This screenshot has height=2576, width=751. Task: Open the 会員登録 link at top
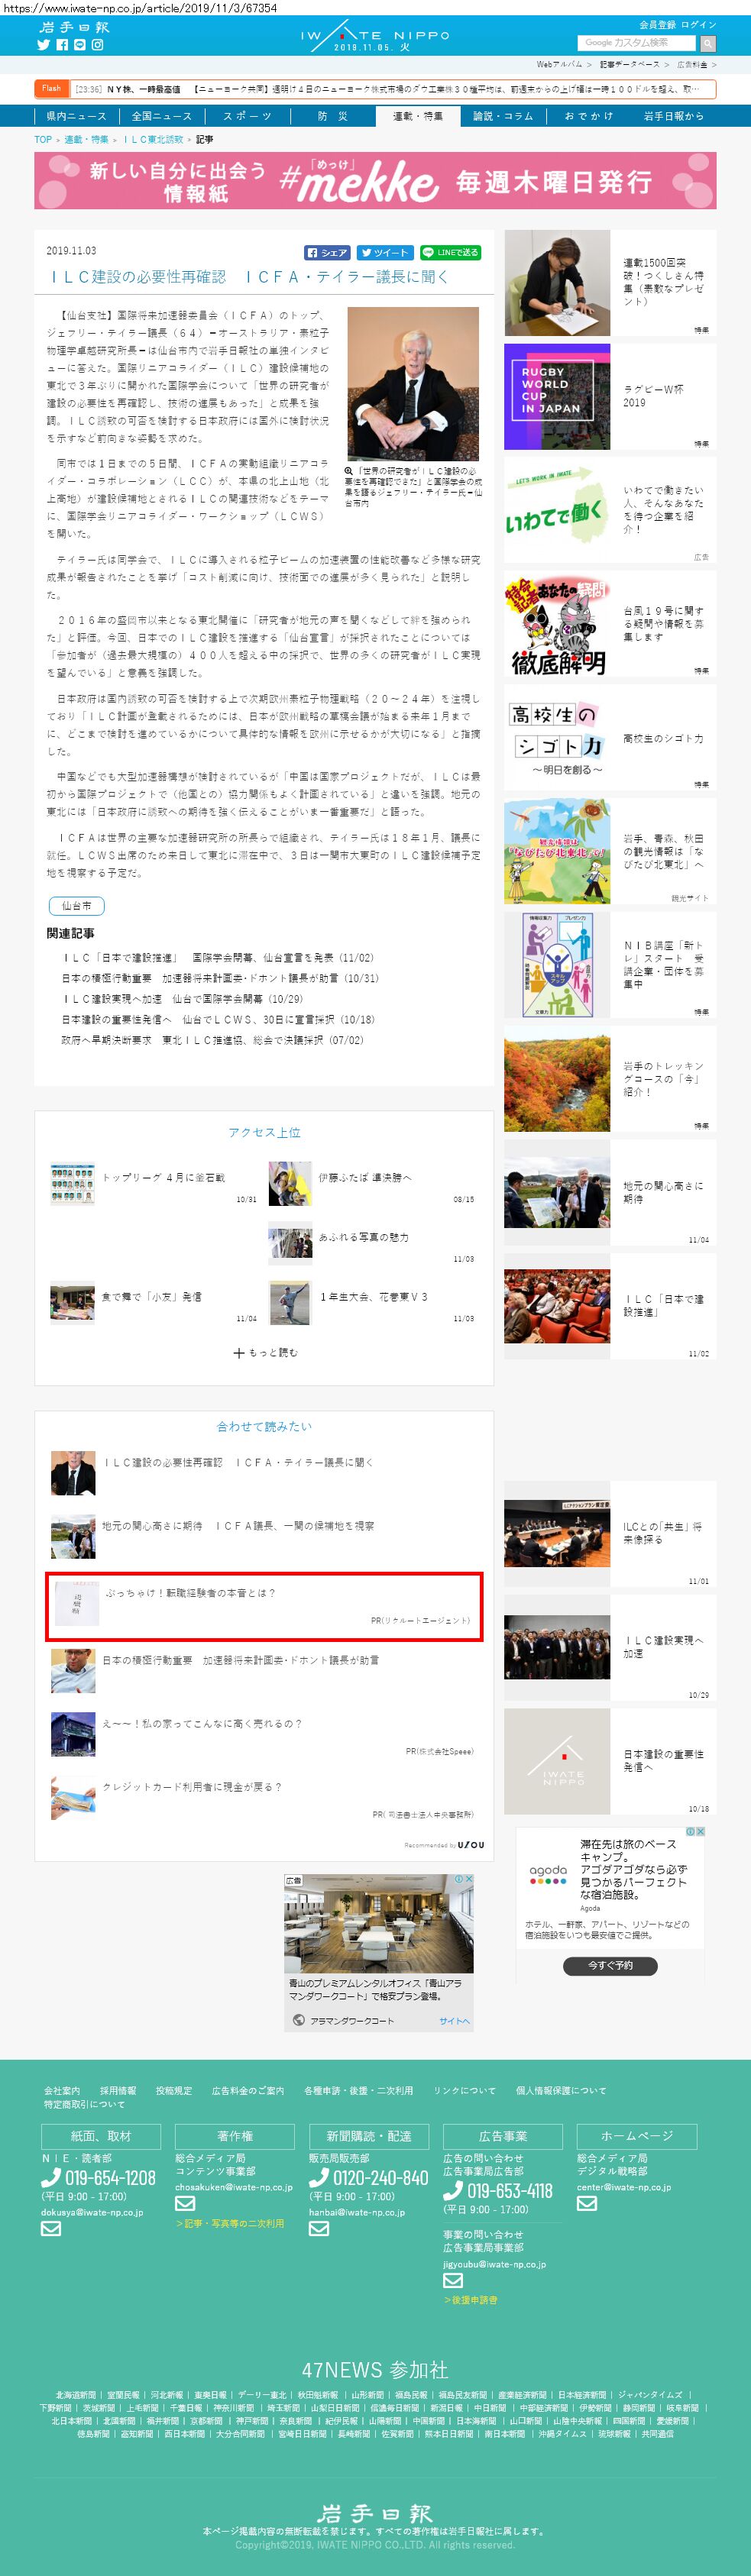coord(657,24)
